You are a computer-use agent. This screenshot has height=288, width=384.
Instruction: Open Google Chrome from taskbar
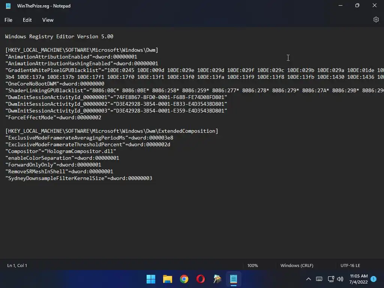coord(184,279)
